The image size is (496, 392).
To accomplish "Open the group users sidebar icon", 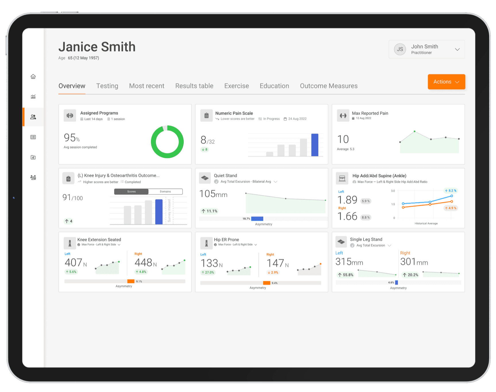I will pos(33,178).
